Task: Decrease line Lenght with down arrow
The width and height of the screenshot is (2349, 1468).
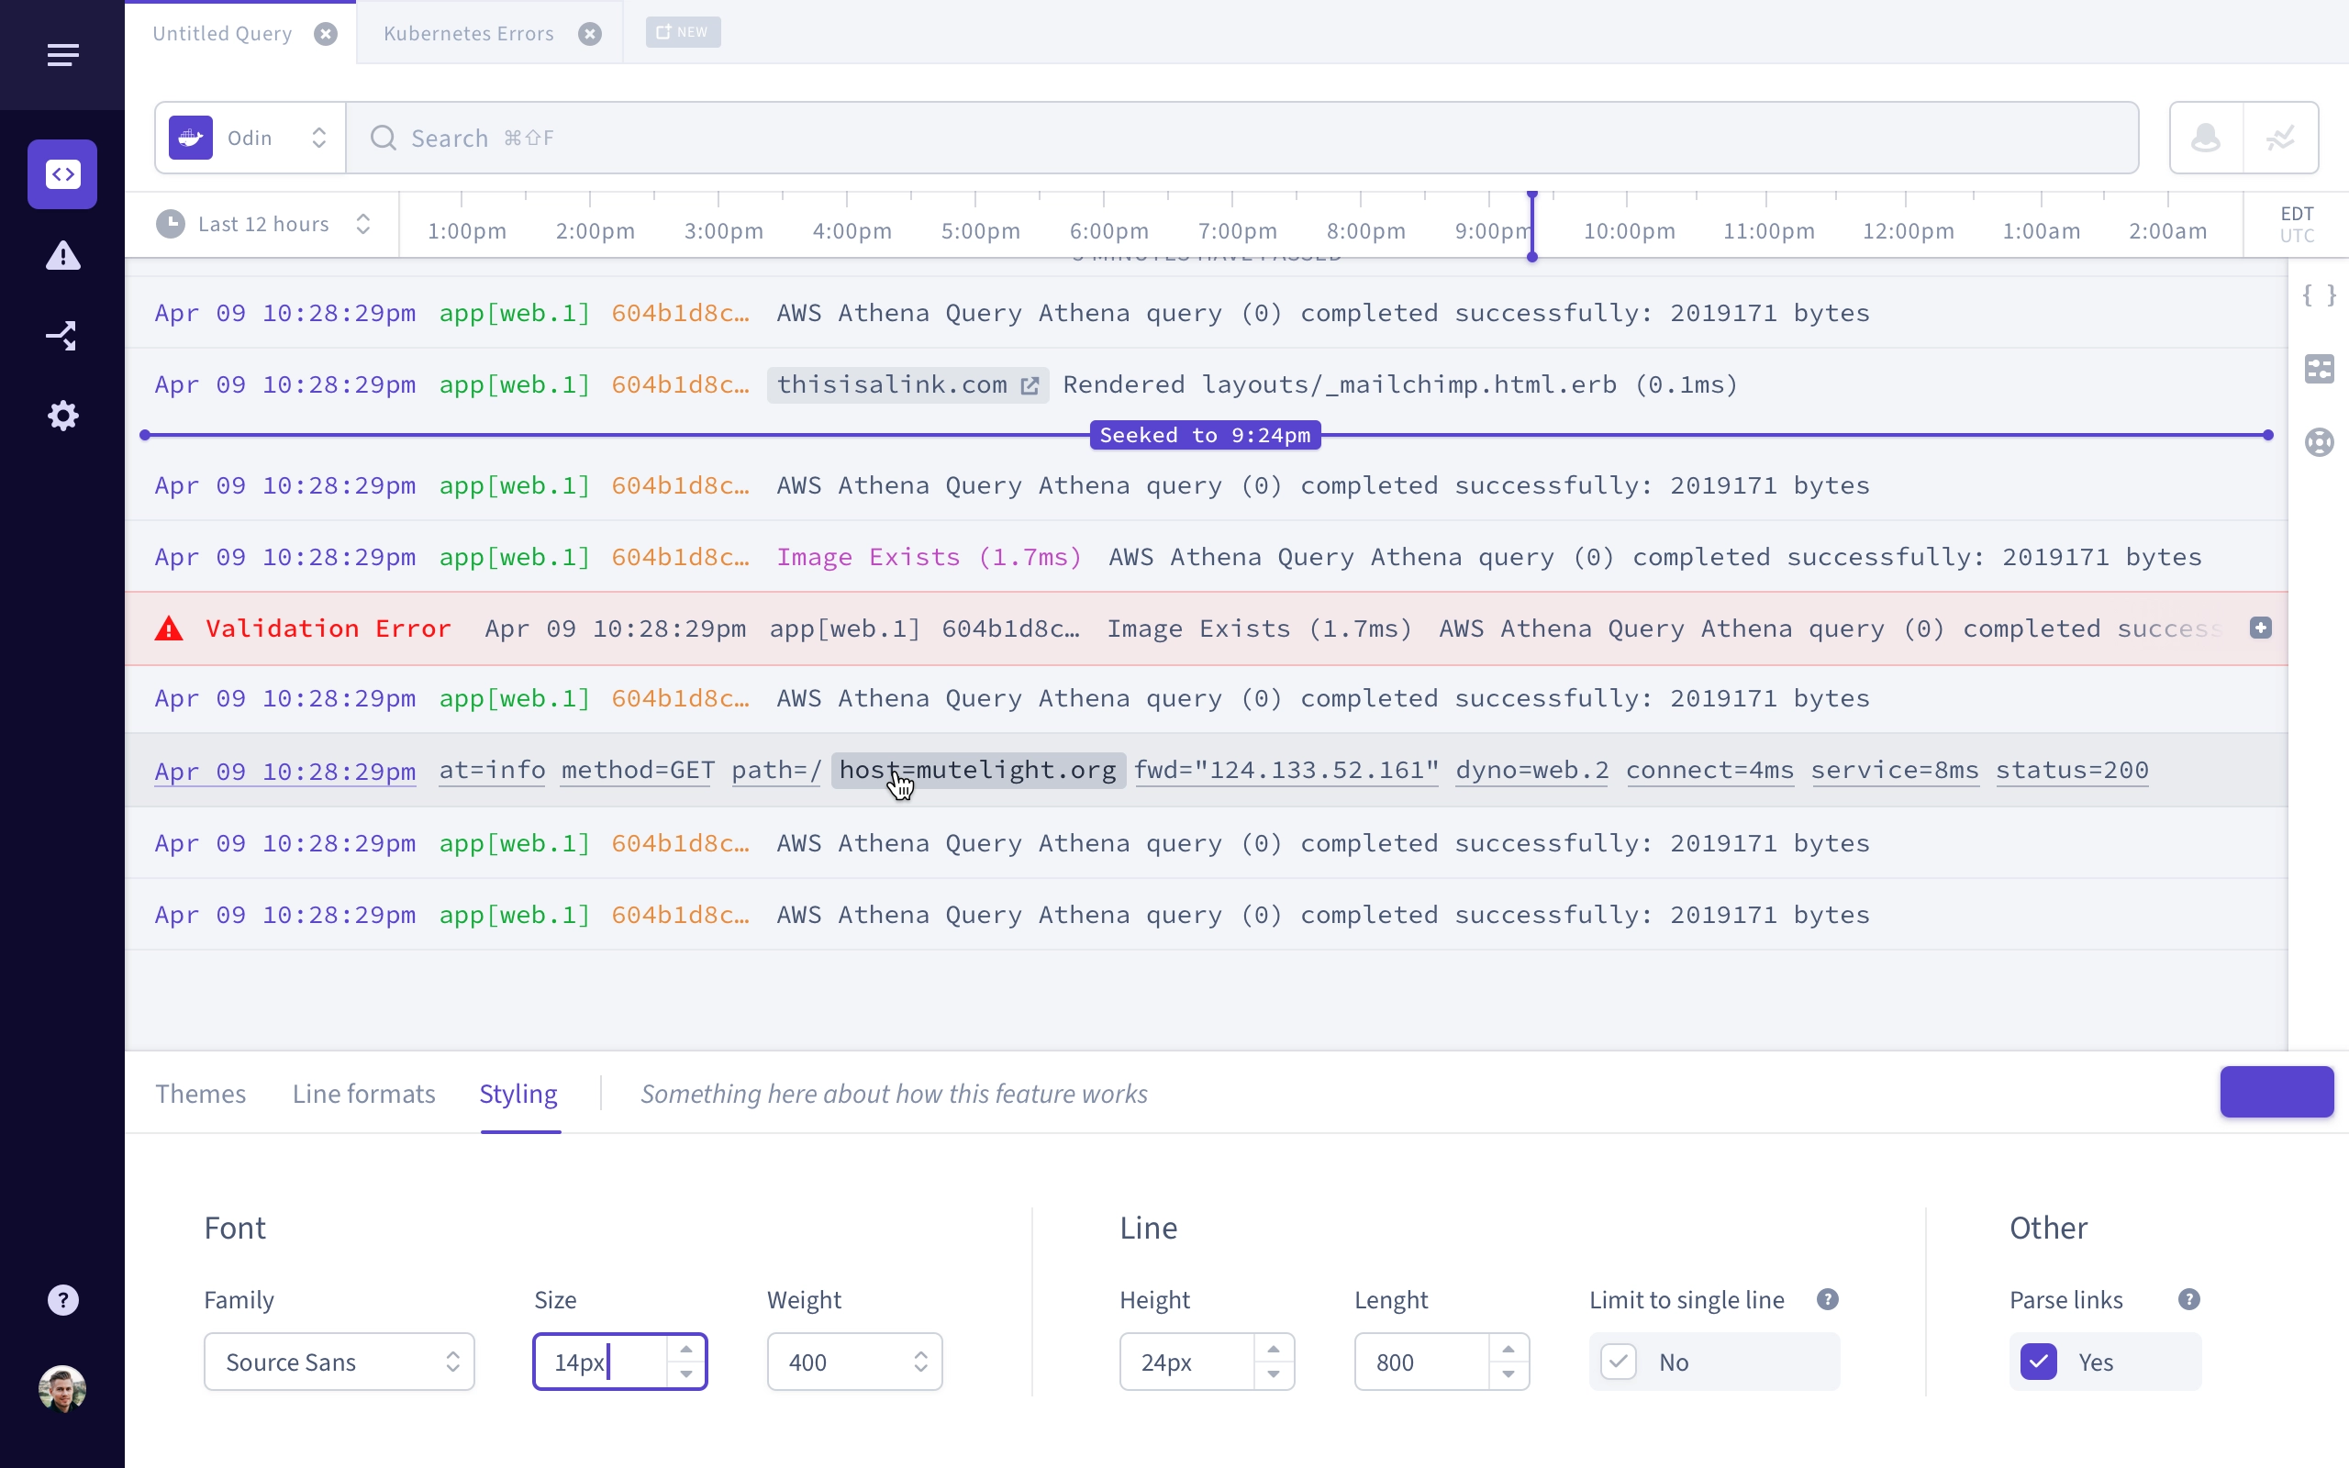Action: click(1508, 1374)
